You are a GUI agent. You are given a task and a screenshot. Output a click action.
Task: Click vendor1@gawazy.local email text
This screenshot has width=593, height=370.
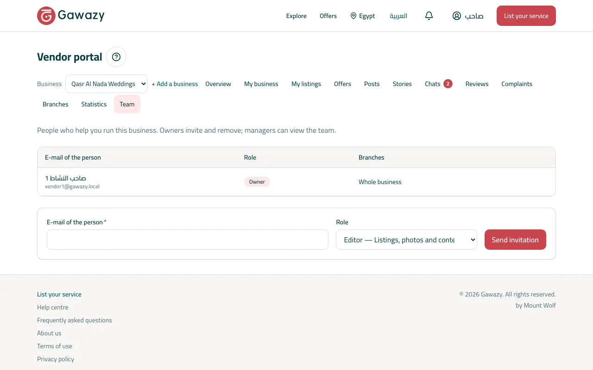click(x=72, y=186)
